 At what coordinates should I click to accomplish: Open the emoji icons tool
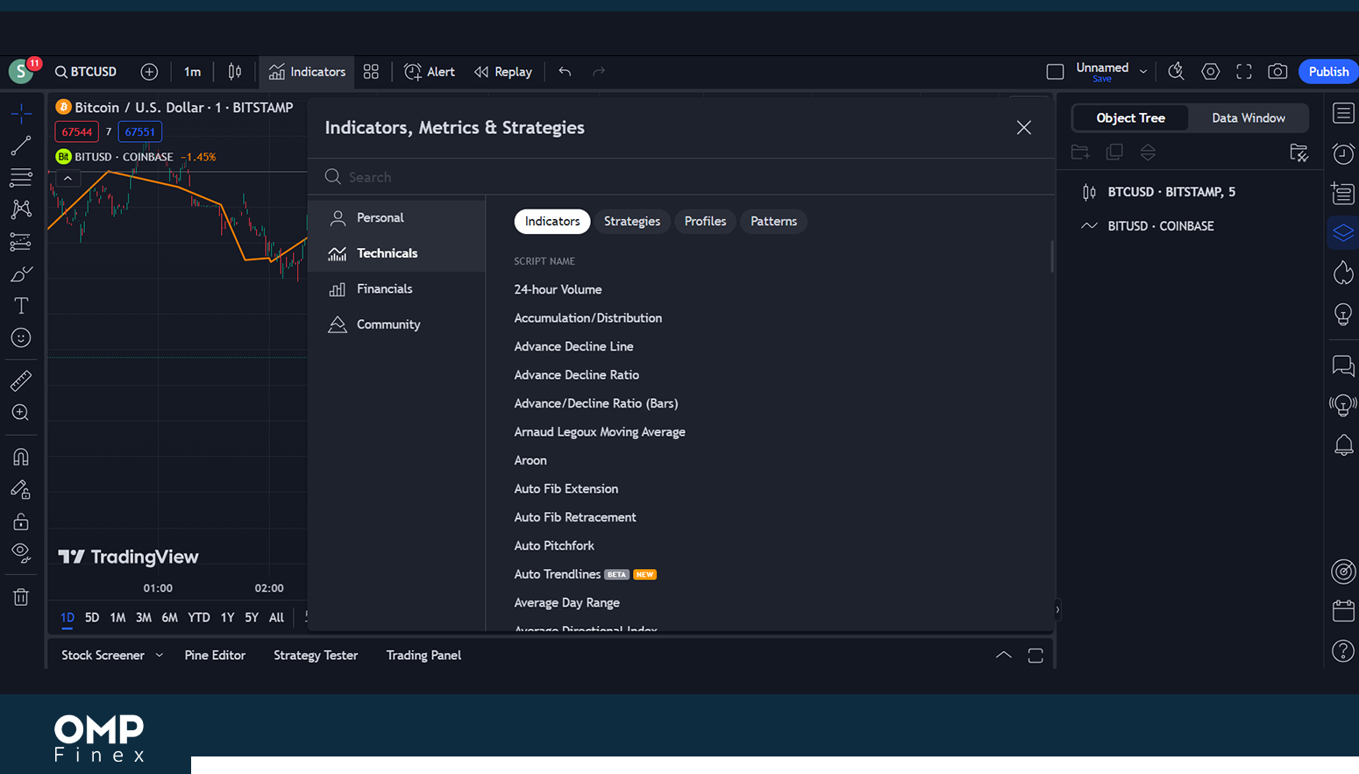coord(21,337)
